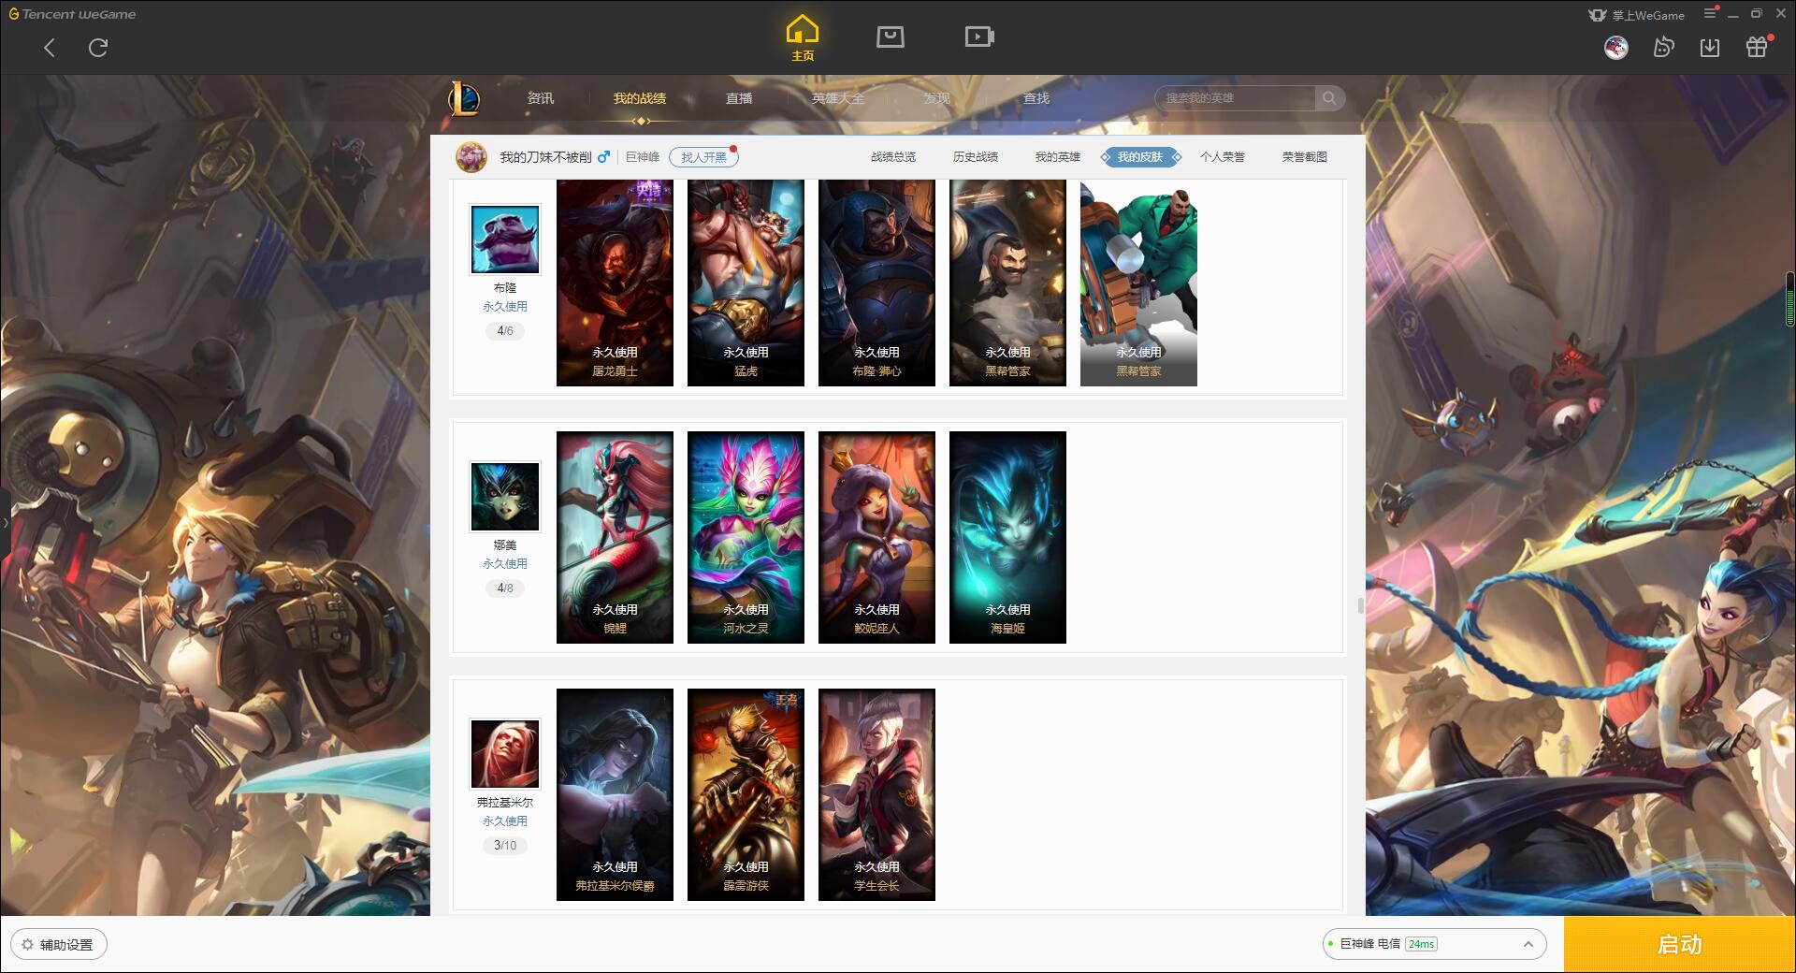1796x973 pixels.
Task: Focus the 搜索我的英雄 search field
Action: pyautogui.click(x=1237, y=98)
